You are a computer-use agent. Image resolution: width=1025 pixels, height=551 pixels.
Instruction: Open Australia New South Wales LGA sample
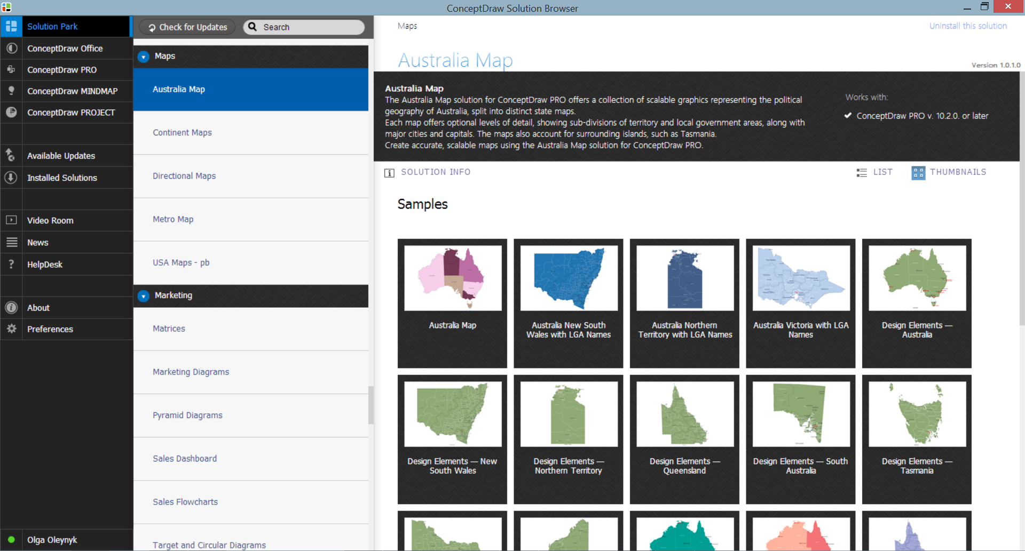pos(569,303)
